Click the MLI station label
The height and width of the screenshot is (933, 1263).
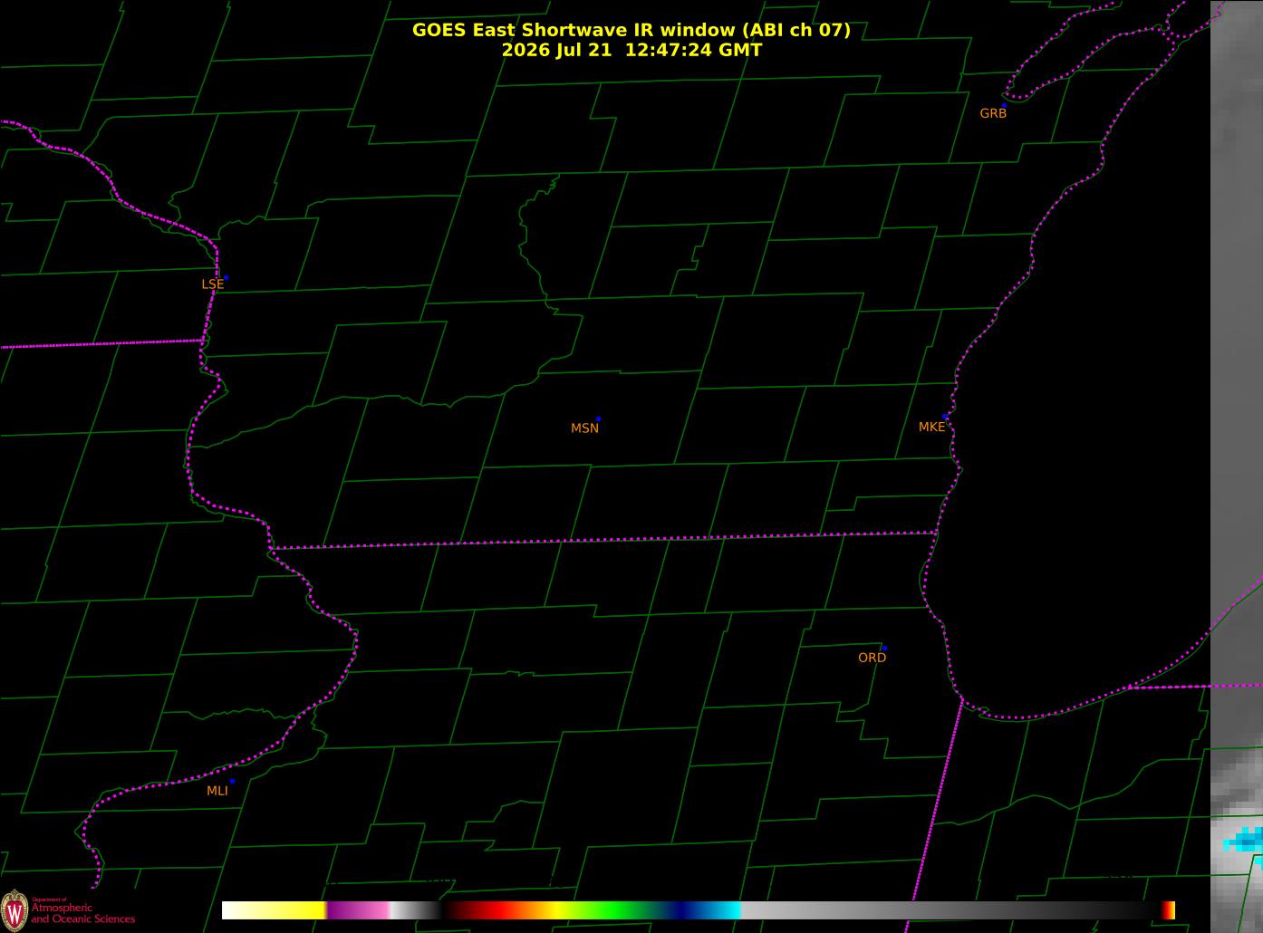pos(217,791)
